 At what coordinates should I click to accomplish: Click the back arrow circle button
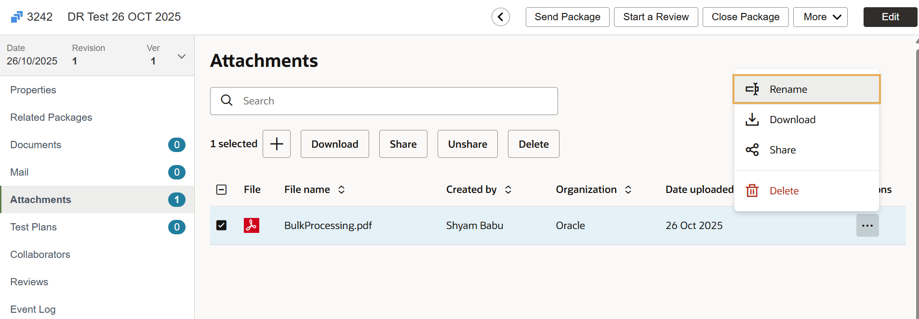click(501, 17)
